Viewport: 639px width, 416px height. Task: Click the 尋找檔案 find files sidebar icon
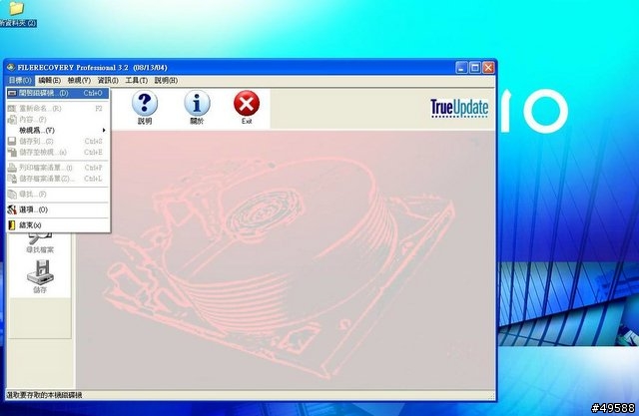[x=40, y=242]
